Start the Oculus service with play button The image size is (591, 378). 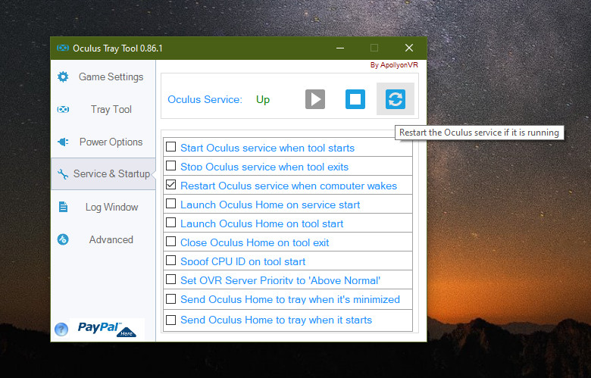coord(314,99)
